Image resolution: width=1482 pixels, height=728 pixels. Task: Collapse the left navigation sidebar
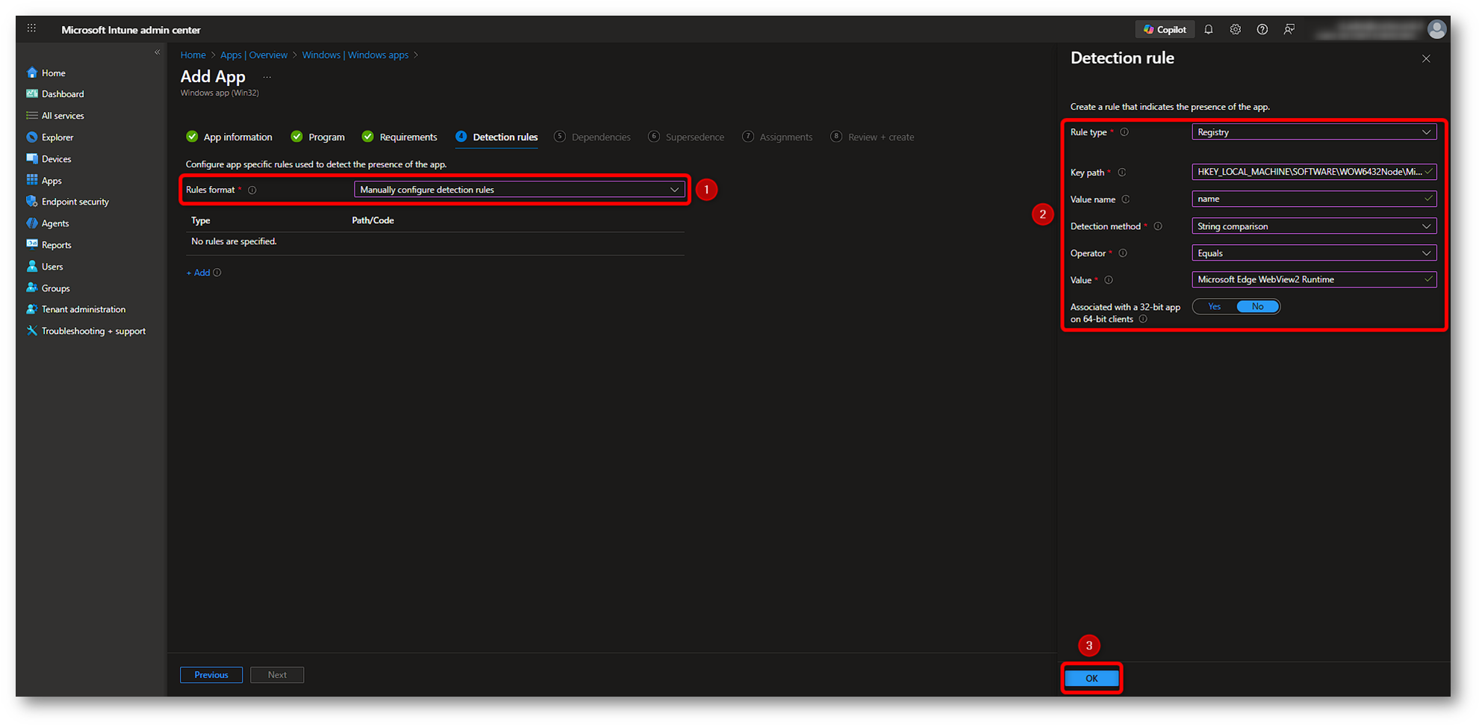tap(157, 52)
